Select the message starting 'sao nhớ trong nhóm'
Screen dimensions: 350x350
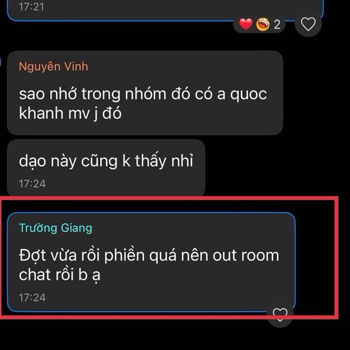click(145, 93)
